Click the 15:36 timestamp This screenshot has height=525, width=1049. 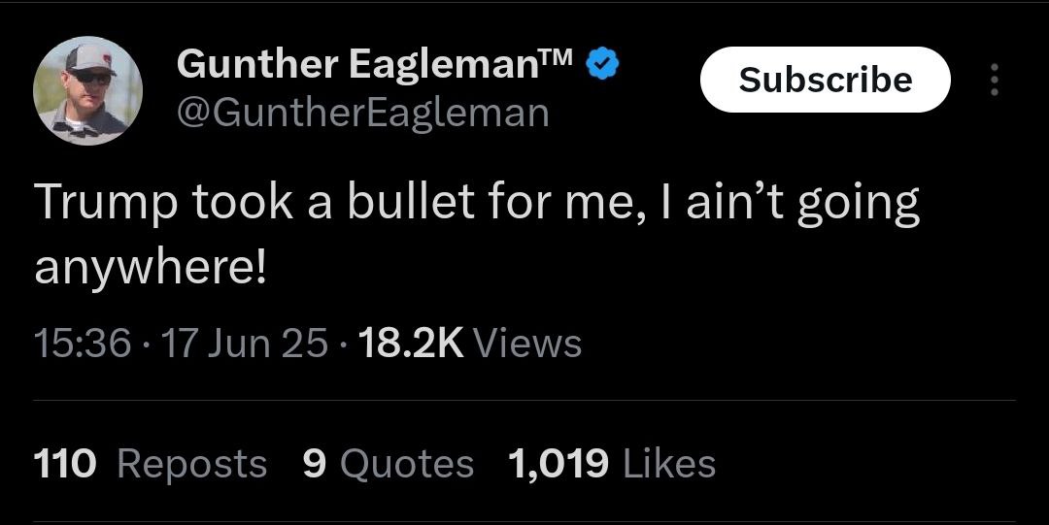(82, 344)
